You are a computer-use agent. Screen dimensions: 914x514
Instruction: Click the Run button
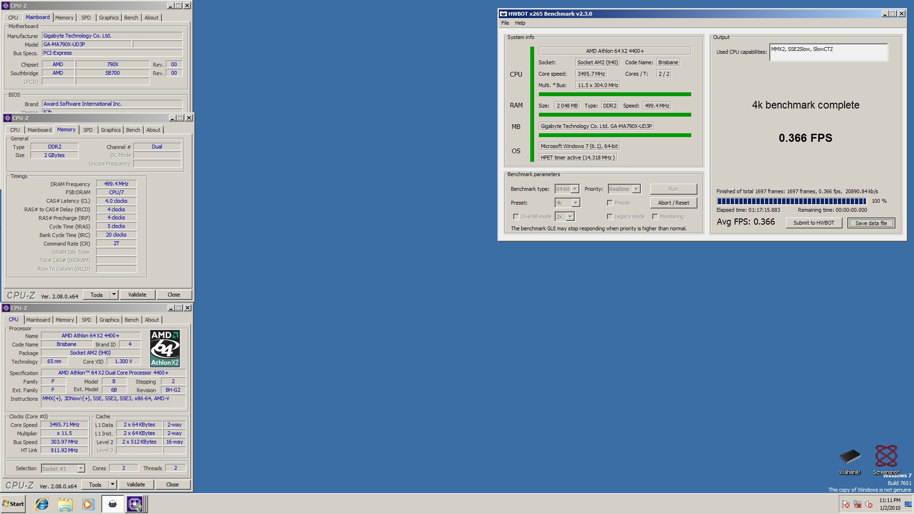(673, 189)
